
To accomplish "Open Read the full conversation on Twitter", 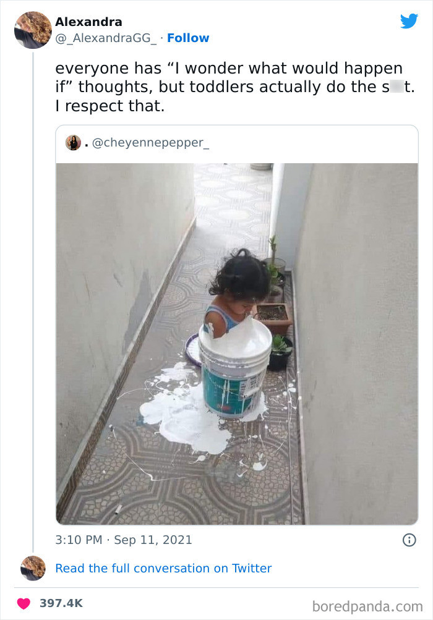I will point(165,568).
